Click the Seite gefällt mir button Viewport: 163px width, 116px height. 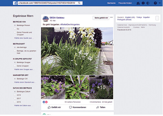pos(101,18)
